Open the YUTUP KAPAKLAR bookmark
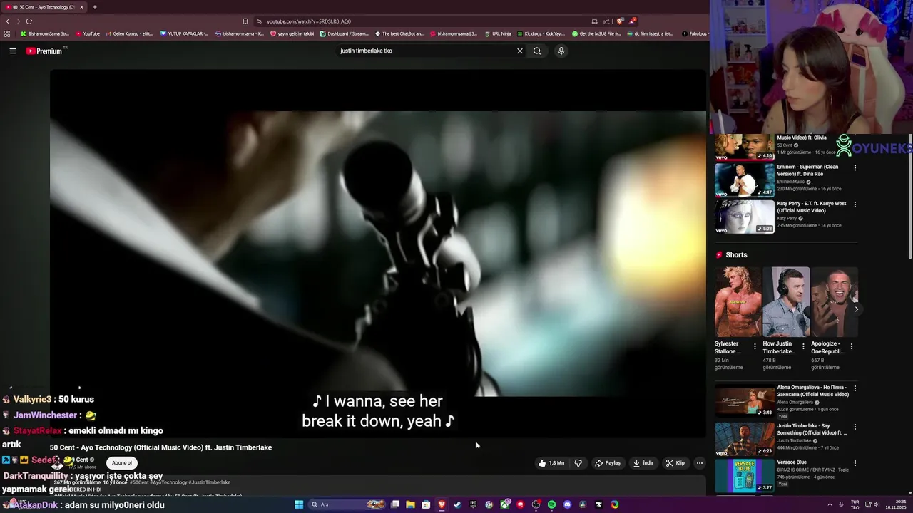This screenshot has height=513, width=913. pos(184,33)
